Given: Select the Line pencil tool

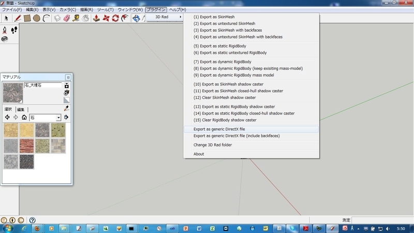Looking at the screenshot, I should click(18, 18).
